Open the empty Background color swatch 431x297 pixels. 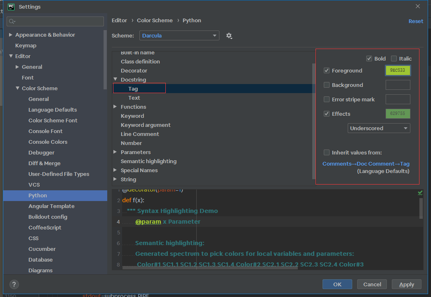[398, 85]
